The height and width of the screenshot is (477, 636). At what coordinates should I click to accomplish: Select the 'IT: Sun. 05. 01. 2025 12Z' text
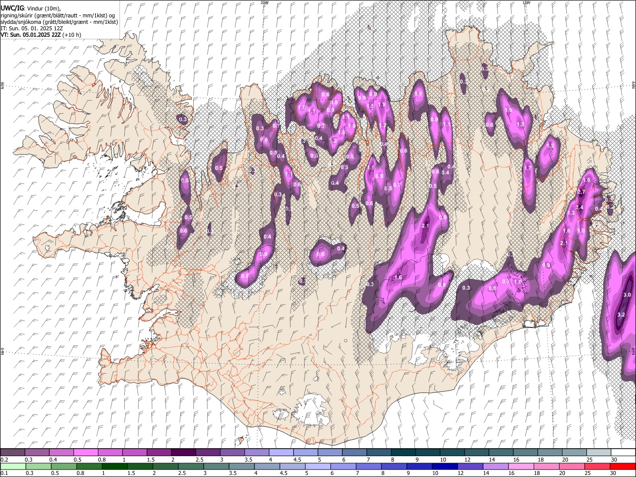tap(32, 28)
